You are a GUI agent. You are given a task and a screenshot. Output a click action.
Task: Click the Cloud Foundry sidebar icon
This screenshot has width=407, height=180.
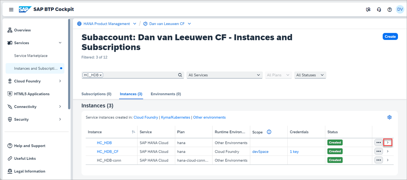(10, 81)
